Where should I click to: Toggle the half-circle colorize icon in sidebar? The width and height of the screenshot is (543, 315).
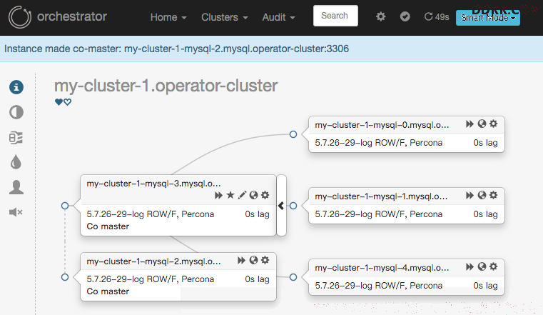16,112
